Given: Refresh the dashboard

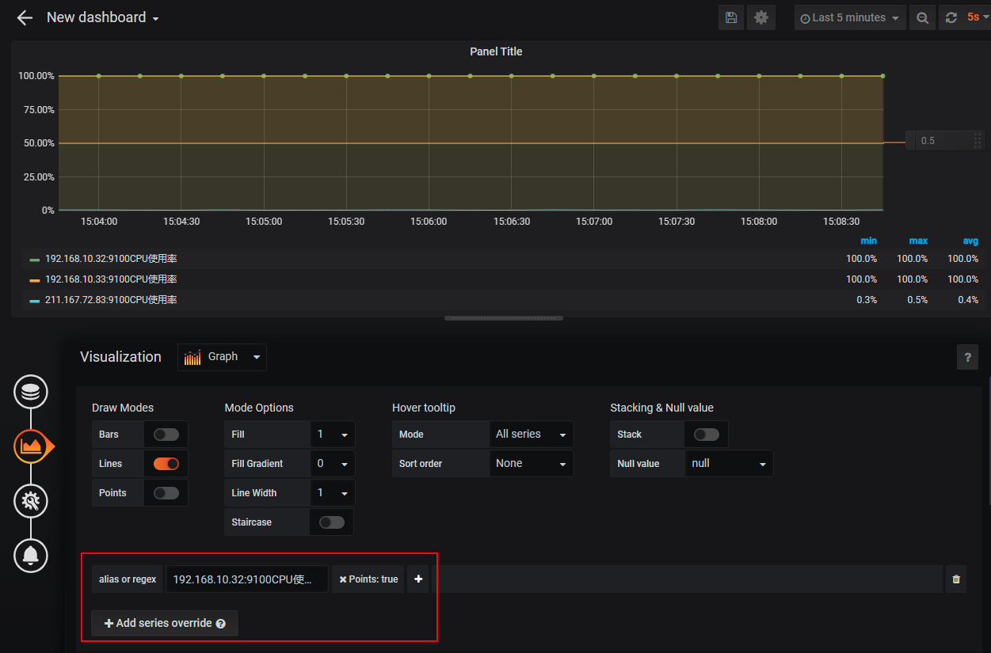Looking at the screenshot, I should point(951,17).
